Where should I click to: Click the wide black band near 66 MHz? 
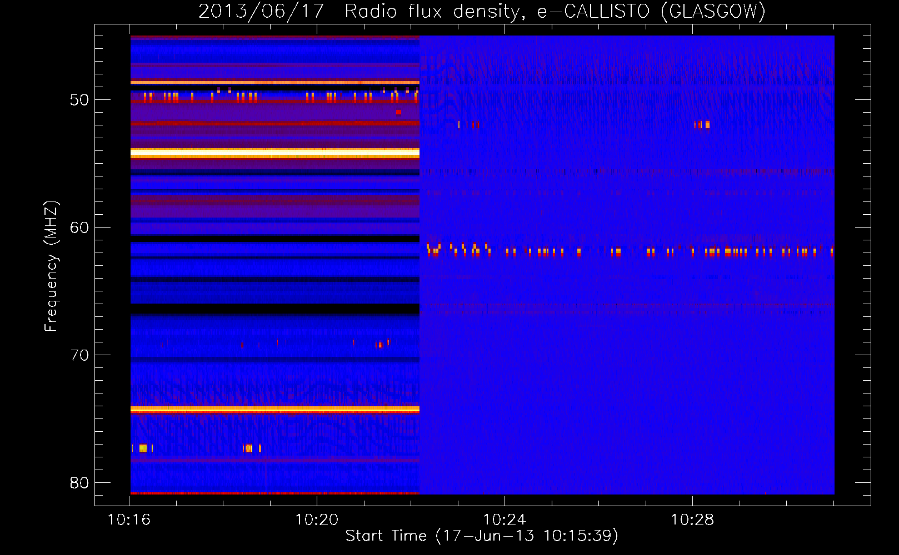click(275, 309)
